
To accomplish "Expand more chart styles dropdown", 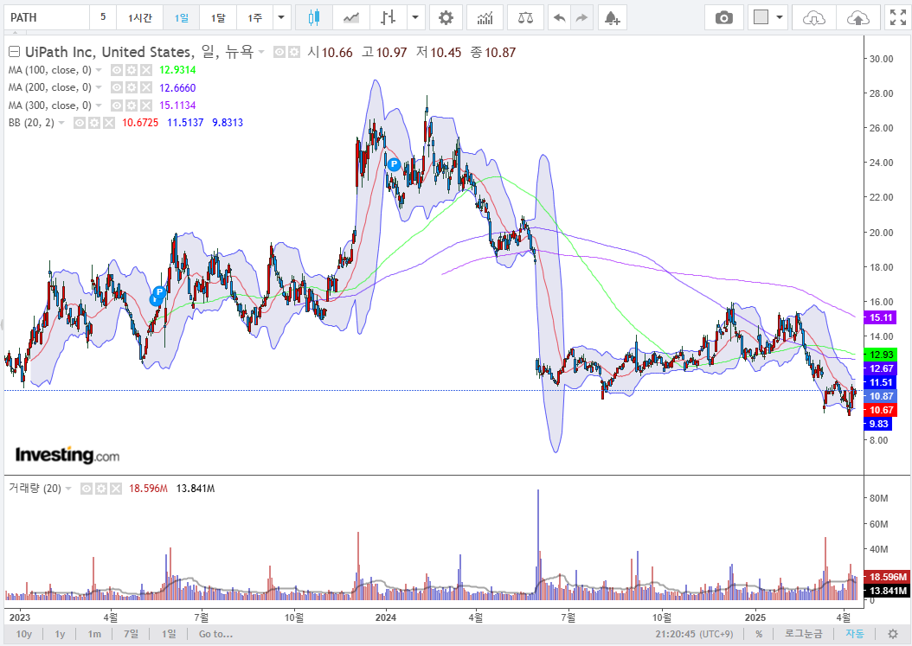I will click(x=415, y=17).
